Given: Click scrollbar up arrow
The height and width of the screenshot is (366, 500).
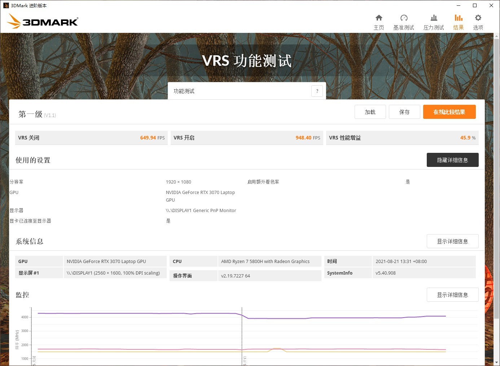Looking at the screenshot, I should pyautogui.click(x=497, y=36).
